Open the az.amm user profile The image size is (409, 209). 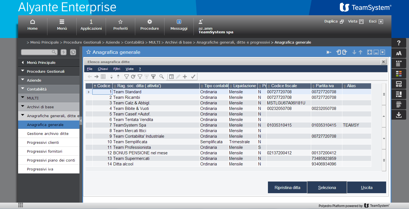[216, 27]
